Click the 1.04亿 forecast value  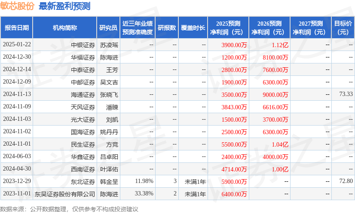(280, 144)
